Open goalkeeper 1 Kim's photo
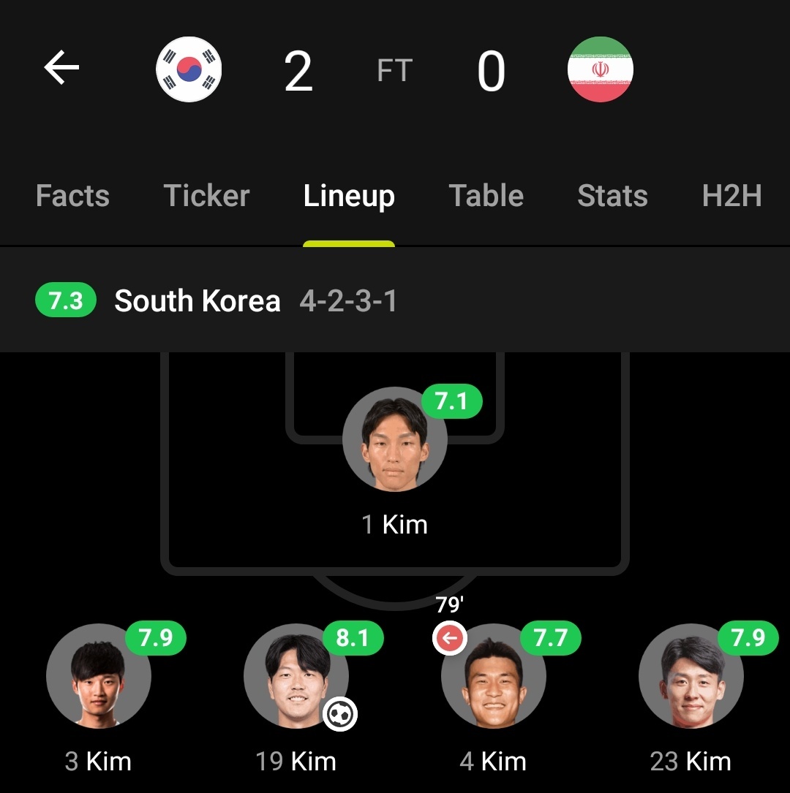The image size is (790, 793). pos(394,439)
